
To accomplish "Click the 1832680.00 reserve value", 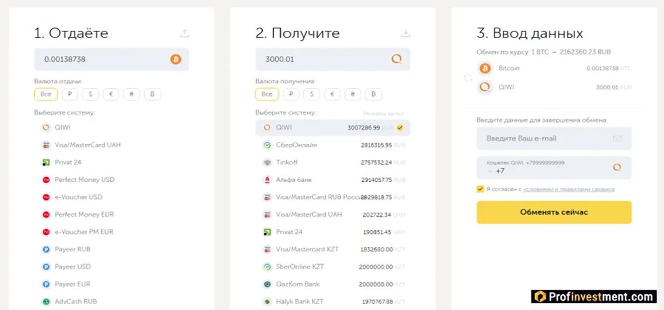I will [x=376, y=250].
